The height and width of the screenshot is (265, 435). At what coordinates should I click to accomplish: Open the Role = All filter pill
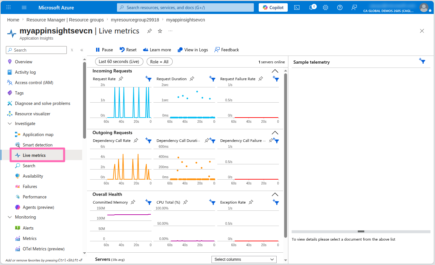[x=159, y=62]
